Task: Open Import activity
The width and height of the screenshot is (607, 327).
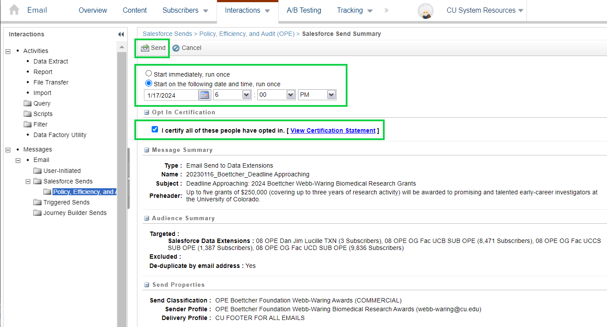Action: 42,93
